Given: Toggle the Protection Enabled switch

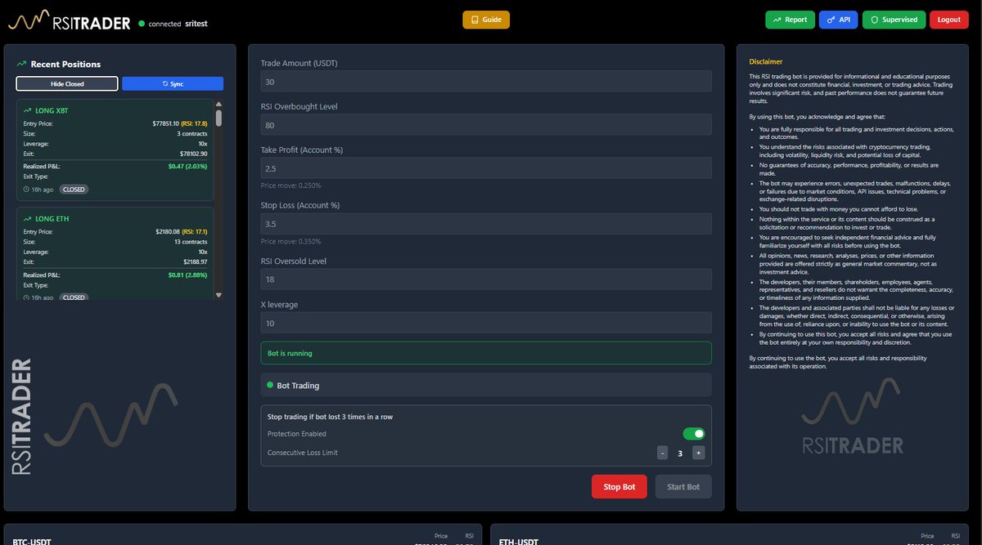Looking at the screenshot, I should click(694, 434).
